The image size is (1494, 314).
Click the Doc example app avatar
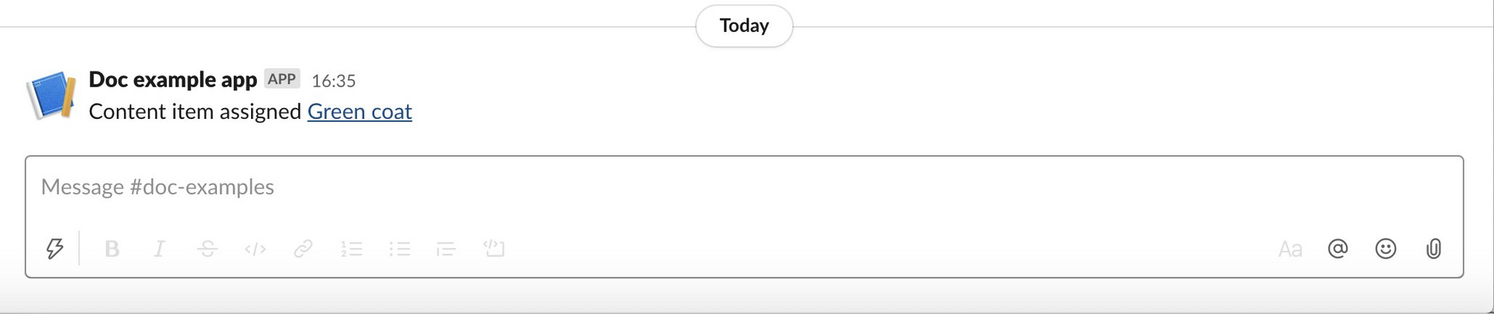[51, 95]
